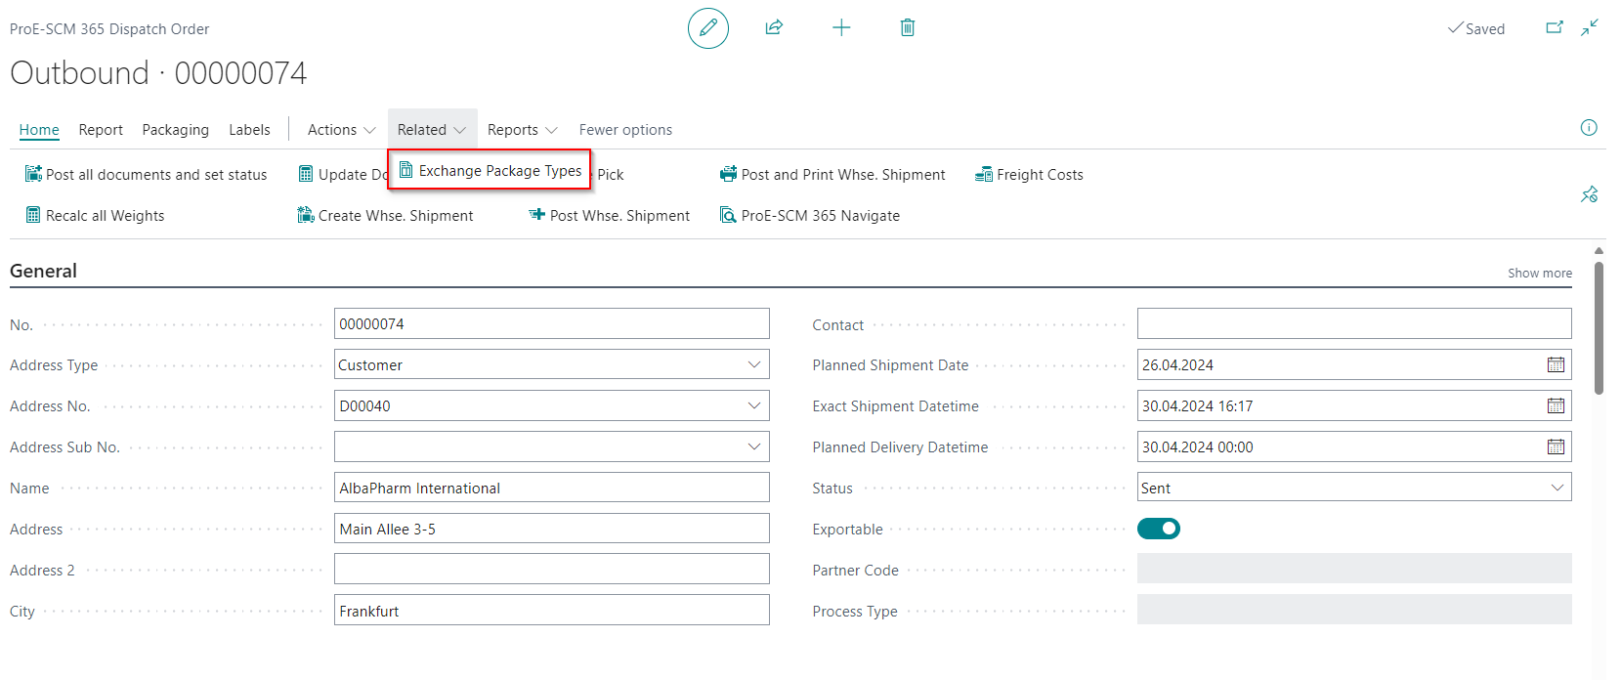
Task: Open calendar for Exact Shipment Datetime
Action: (x=1556, y=405)
